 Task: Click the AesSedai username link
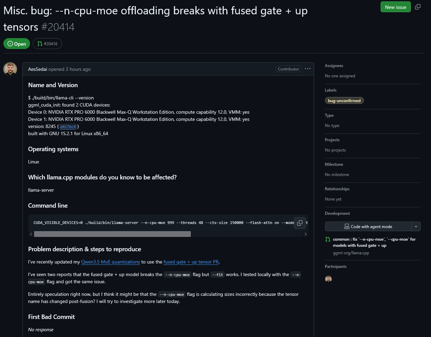point(37,69)
